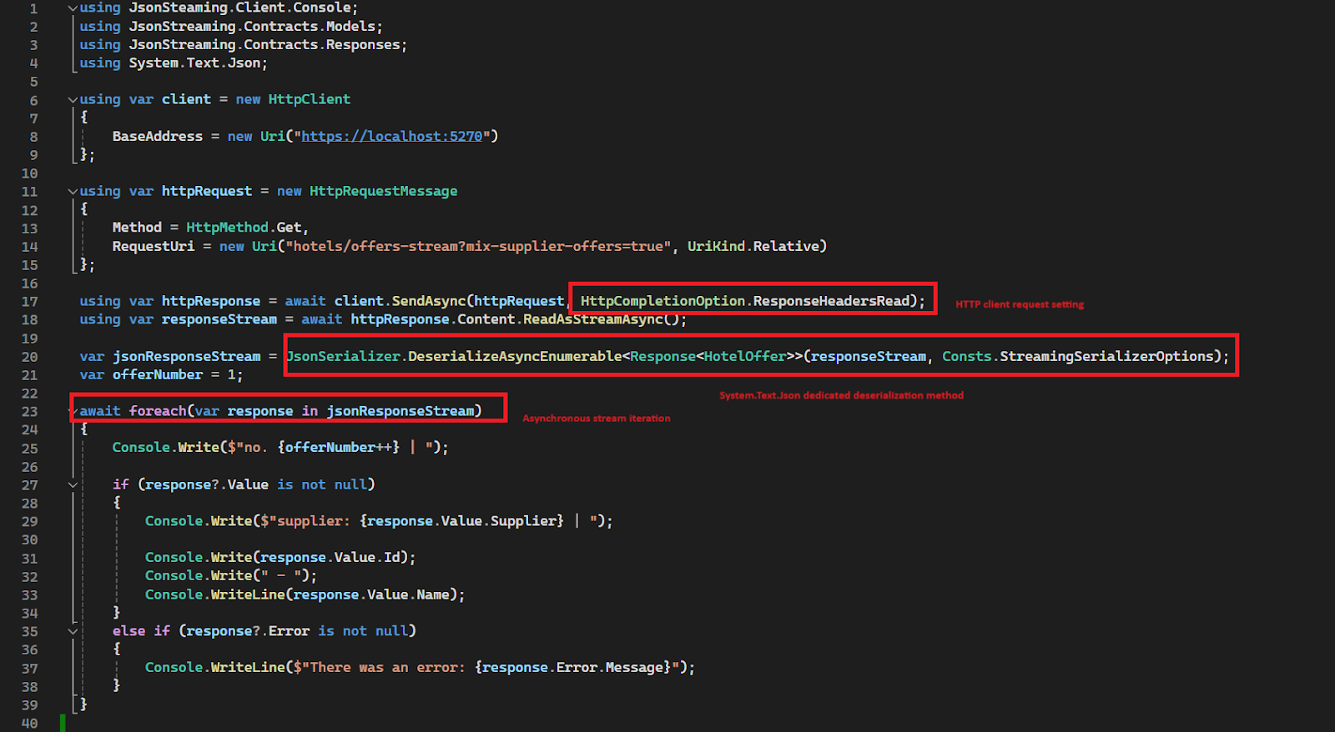Click the 'offerNumber' variable declaration on line 21
This screenshot has height=732, width=1335.
tap(158, 374)
